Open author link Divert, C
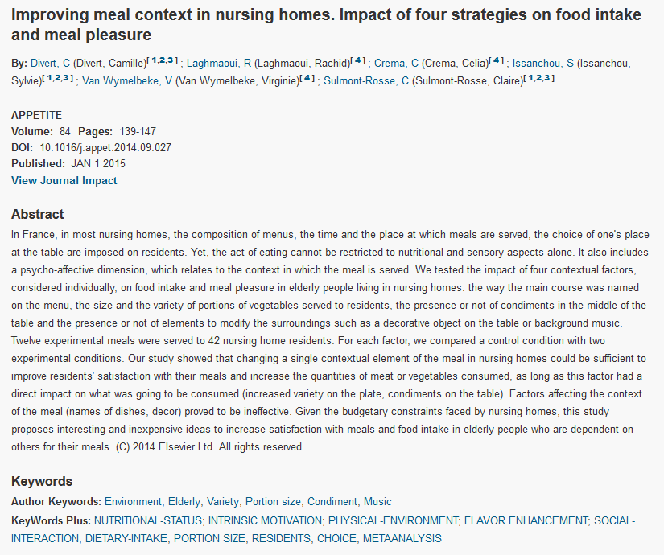 pyautogui.click(x=50, y=63)
